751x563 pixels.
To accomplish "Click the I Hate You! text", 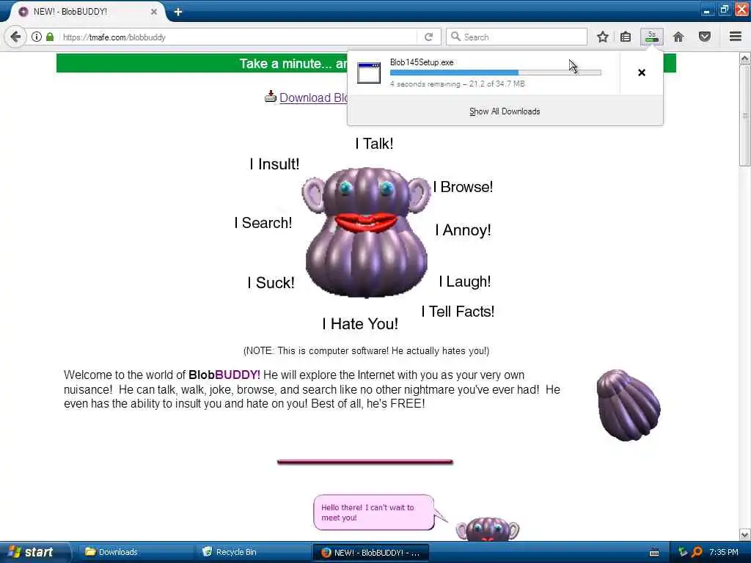I will coord(360,324).
